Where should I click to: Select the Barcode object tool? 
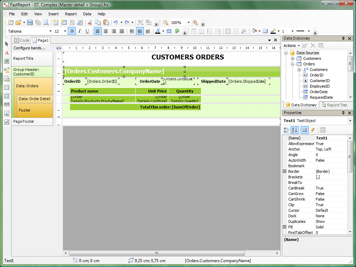pos(7,105)
